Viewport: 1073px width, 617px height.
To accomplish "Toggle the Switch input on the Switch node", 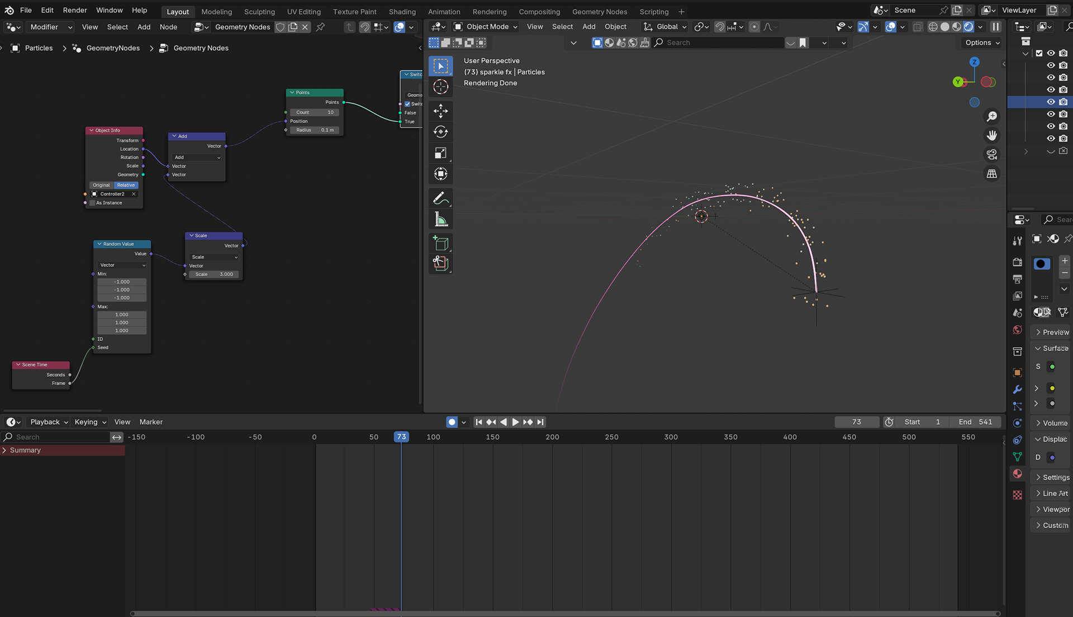I will [x=407, y=104].
